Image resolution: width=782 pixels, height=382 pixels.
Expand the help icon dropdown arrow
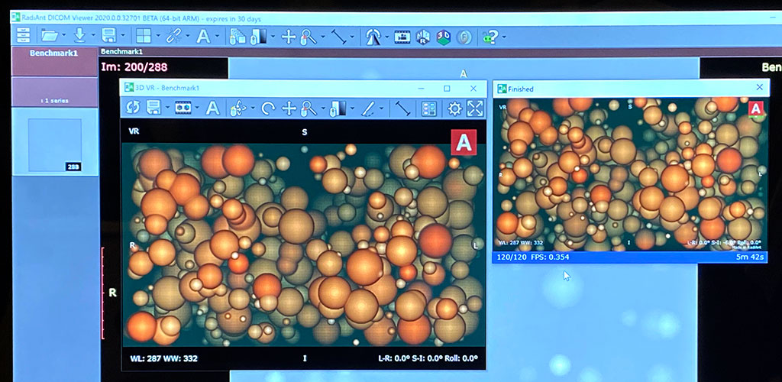(x=504, y=37)
